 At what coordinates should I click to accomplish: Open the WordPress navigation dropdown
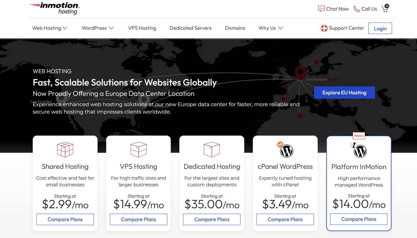[x=98, y=28]
